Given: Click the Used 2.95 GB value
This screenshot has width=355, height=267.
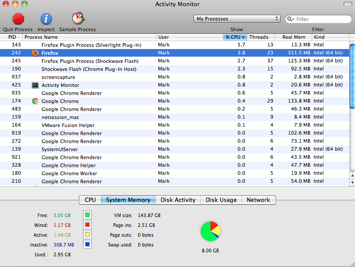Looking at the screenshot, I should pos(62,255).
